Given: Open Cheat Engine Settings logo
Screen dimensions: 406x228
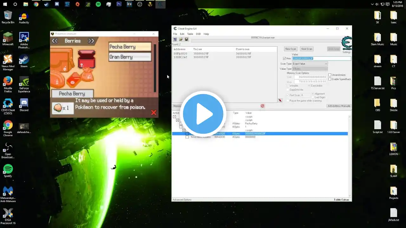Looking at the screenshot, I should [x=346, y=44].
